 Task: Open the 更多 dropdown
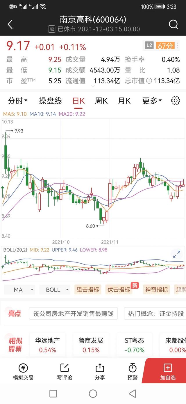point(152,101)
